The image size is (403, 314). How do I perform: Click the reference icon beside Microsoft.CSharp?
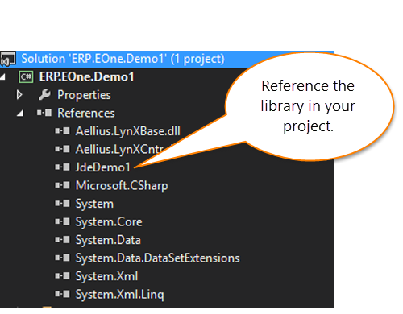pos(62,185)
